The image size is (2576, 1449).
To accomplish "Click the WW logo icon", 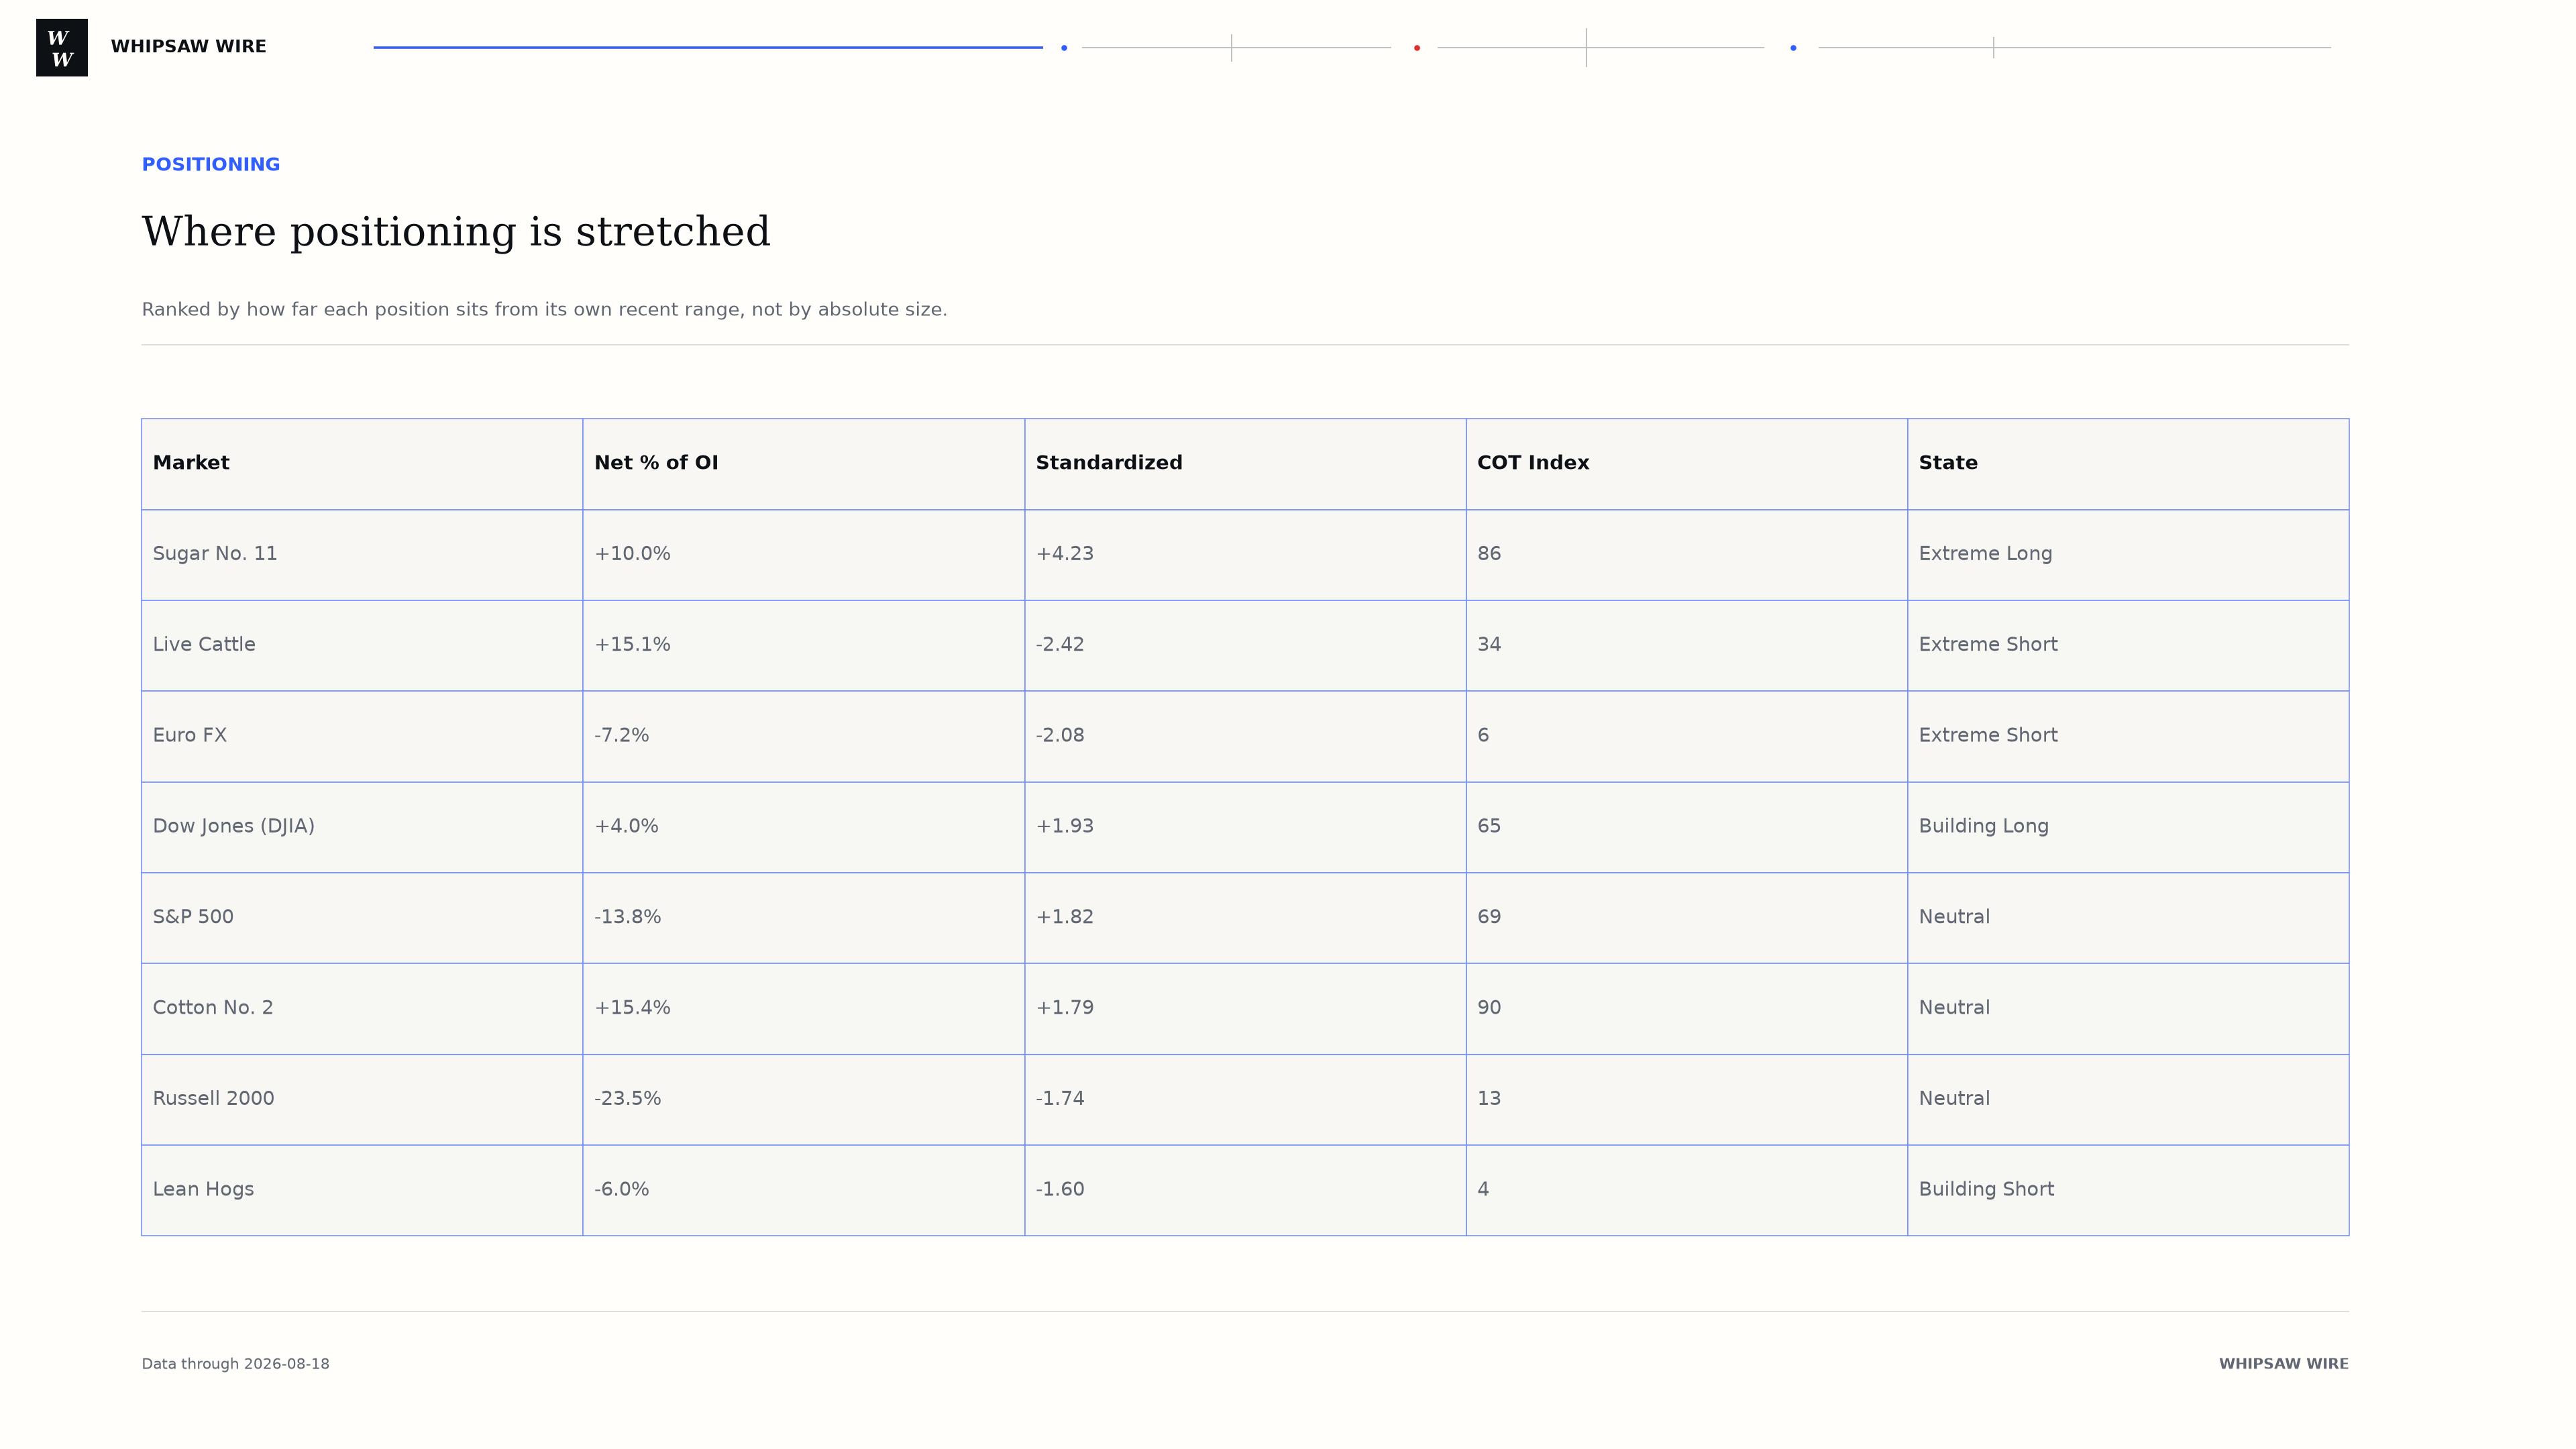I will click(x=62, y=47).
